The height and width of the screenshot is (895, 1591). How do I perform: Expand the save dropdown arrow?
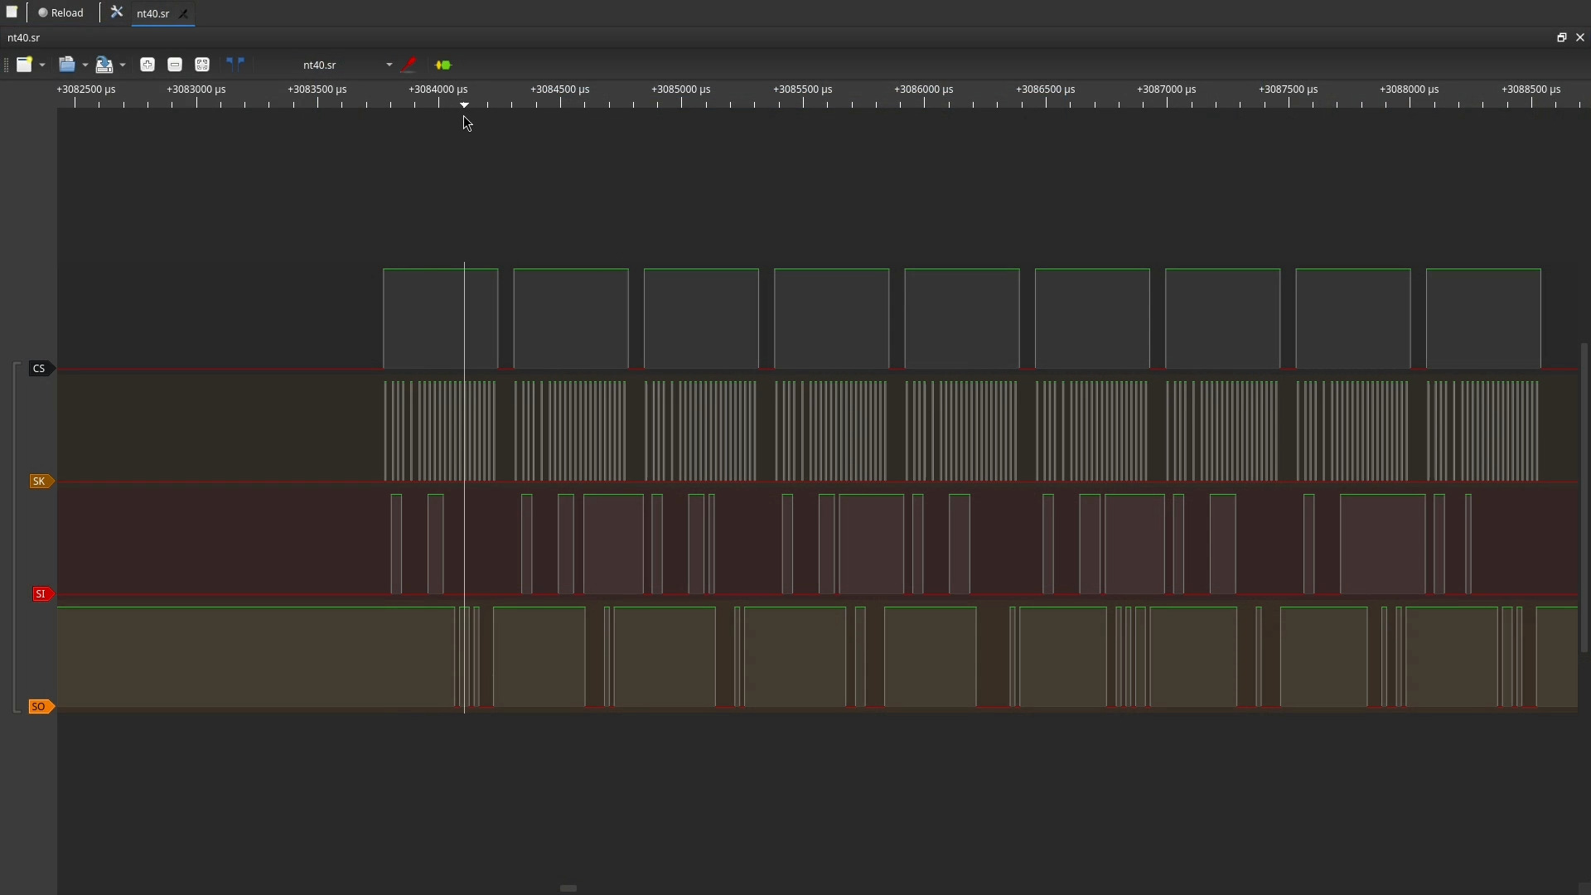[x=123, y=65]
